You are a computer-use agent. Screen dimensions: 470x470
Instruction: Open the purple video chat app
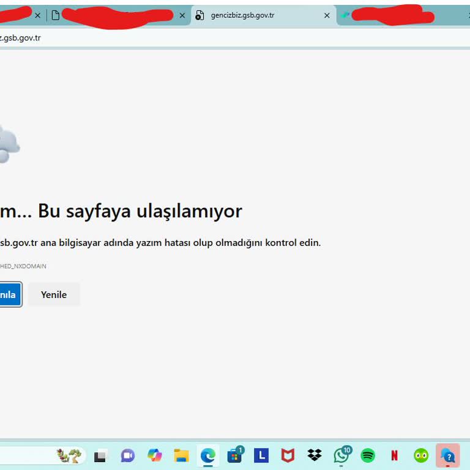click(128, 456)
